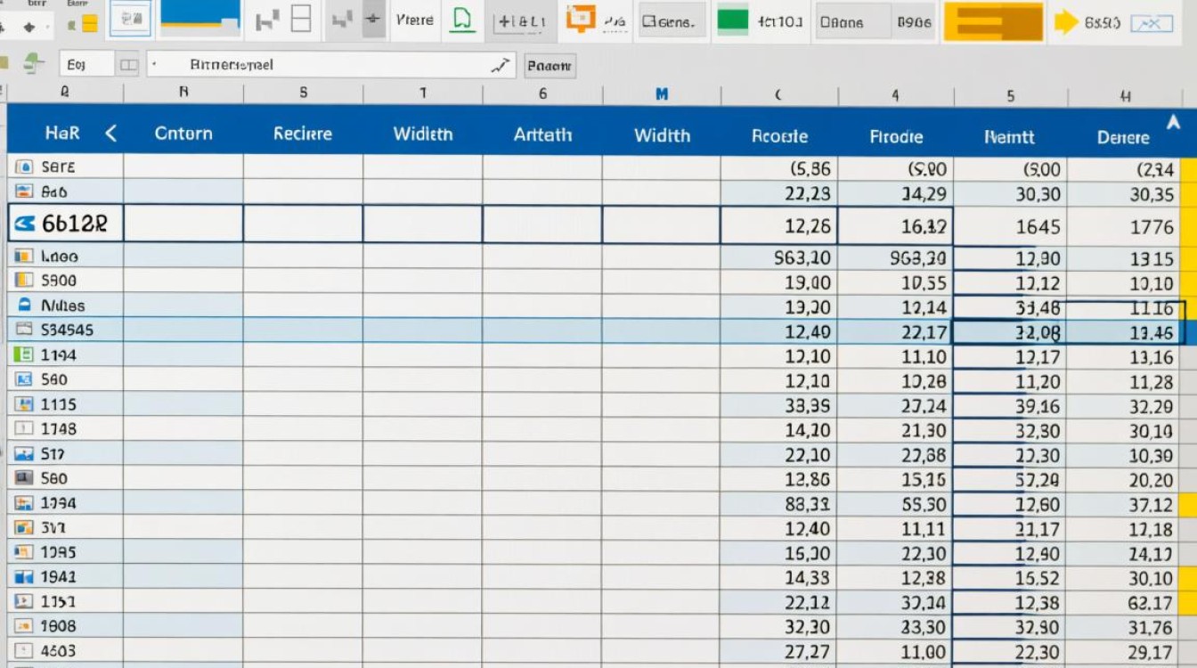Select the Recìere column header
Image resolution: width=1197 pixels, height=668 pixels.
pos(303,134)
